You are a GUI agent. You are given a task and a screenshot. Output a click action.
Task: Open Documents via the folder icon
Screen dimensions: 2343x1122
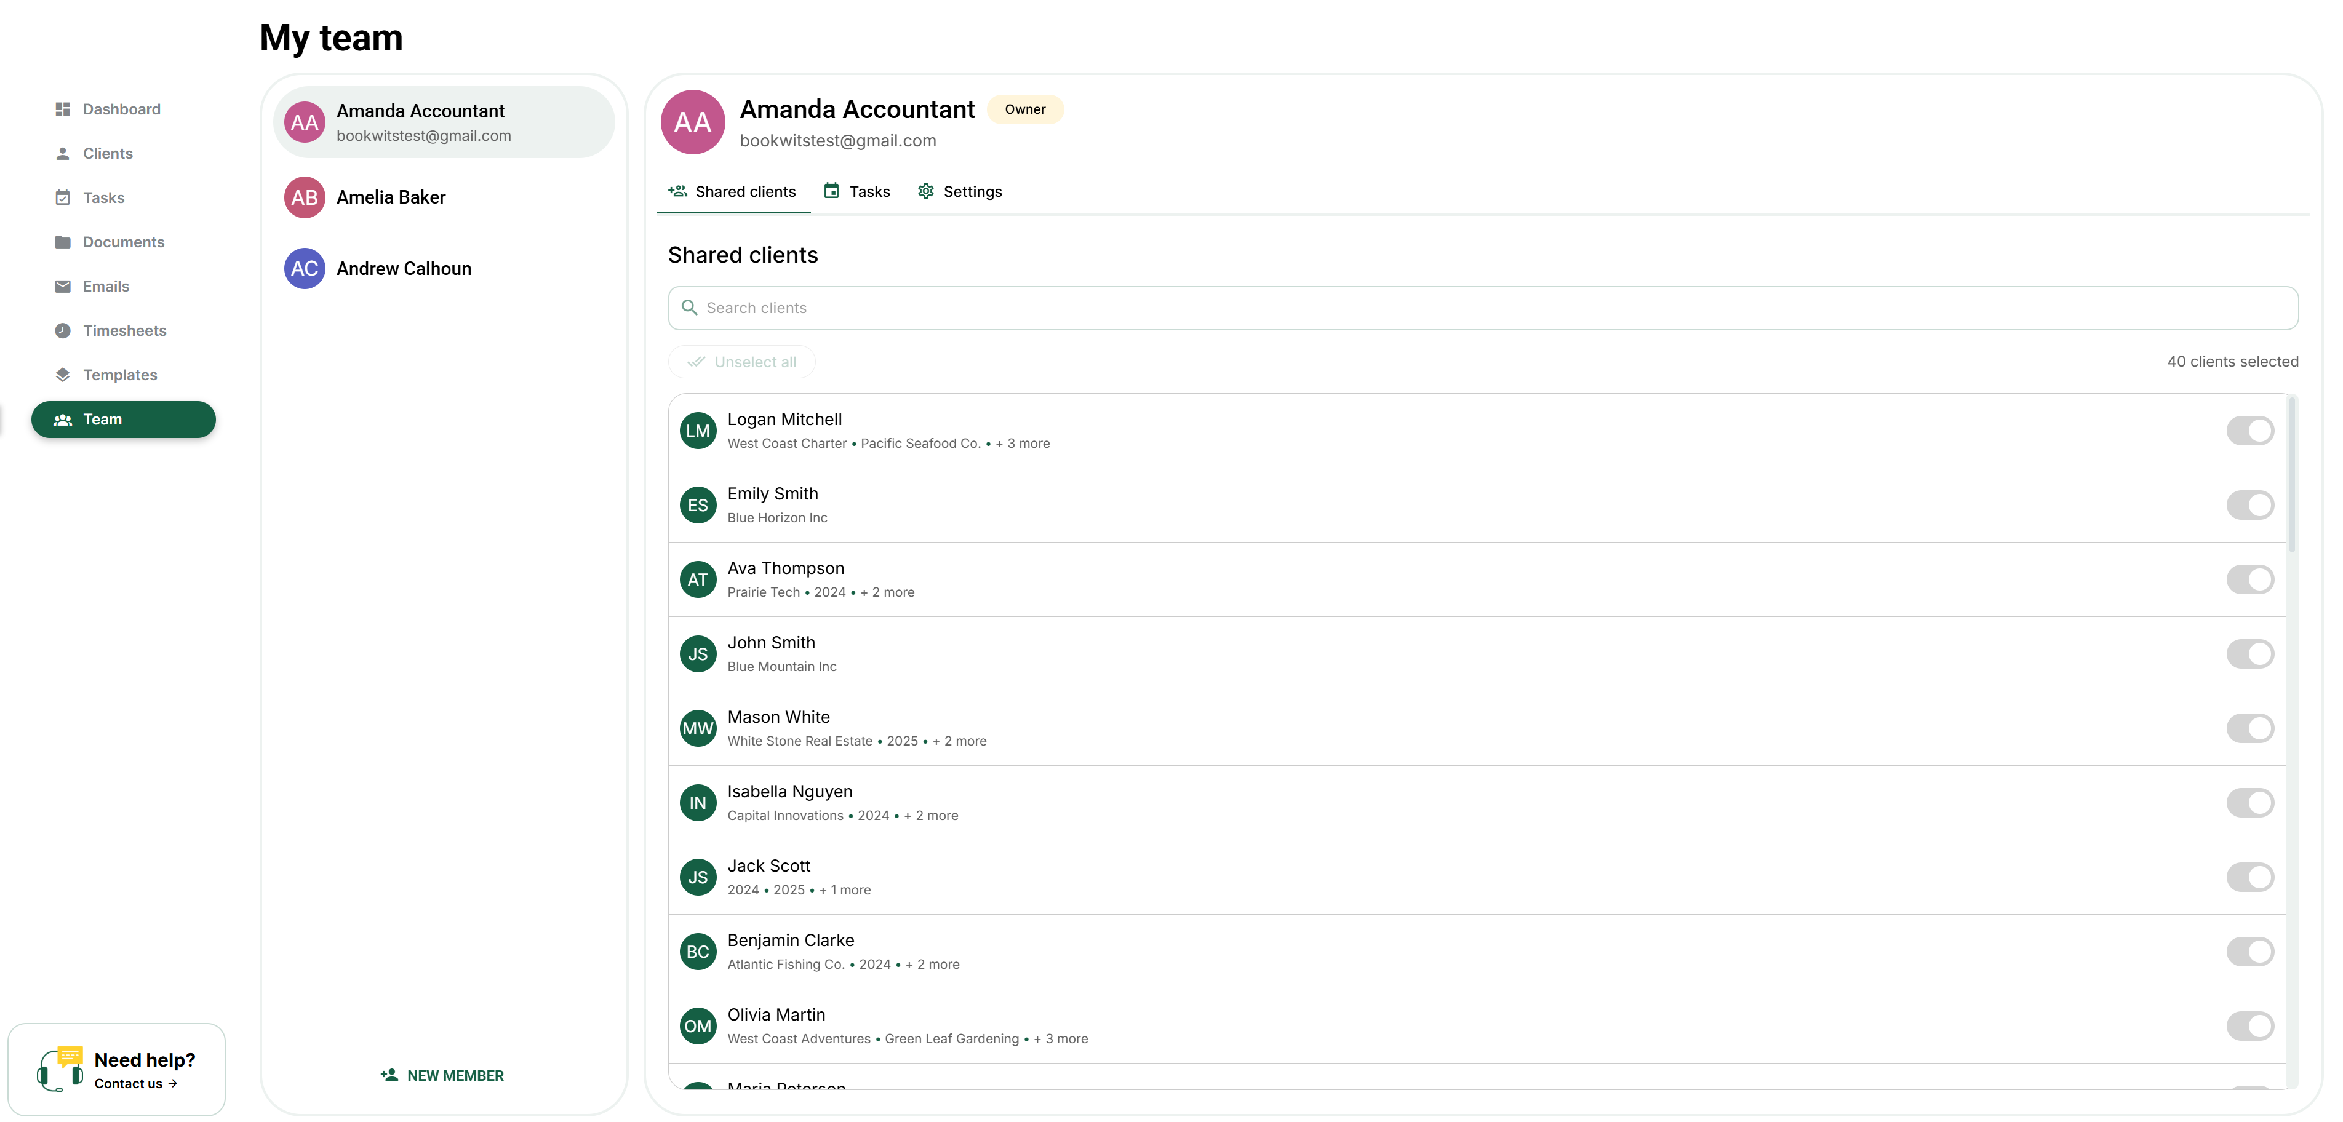(63, 242)
